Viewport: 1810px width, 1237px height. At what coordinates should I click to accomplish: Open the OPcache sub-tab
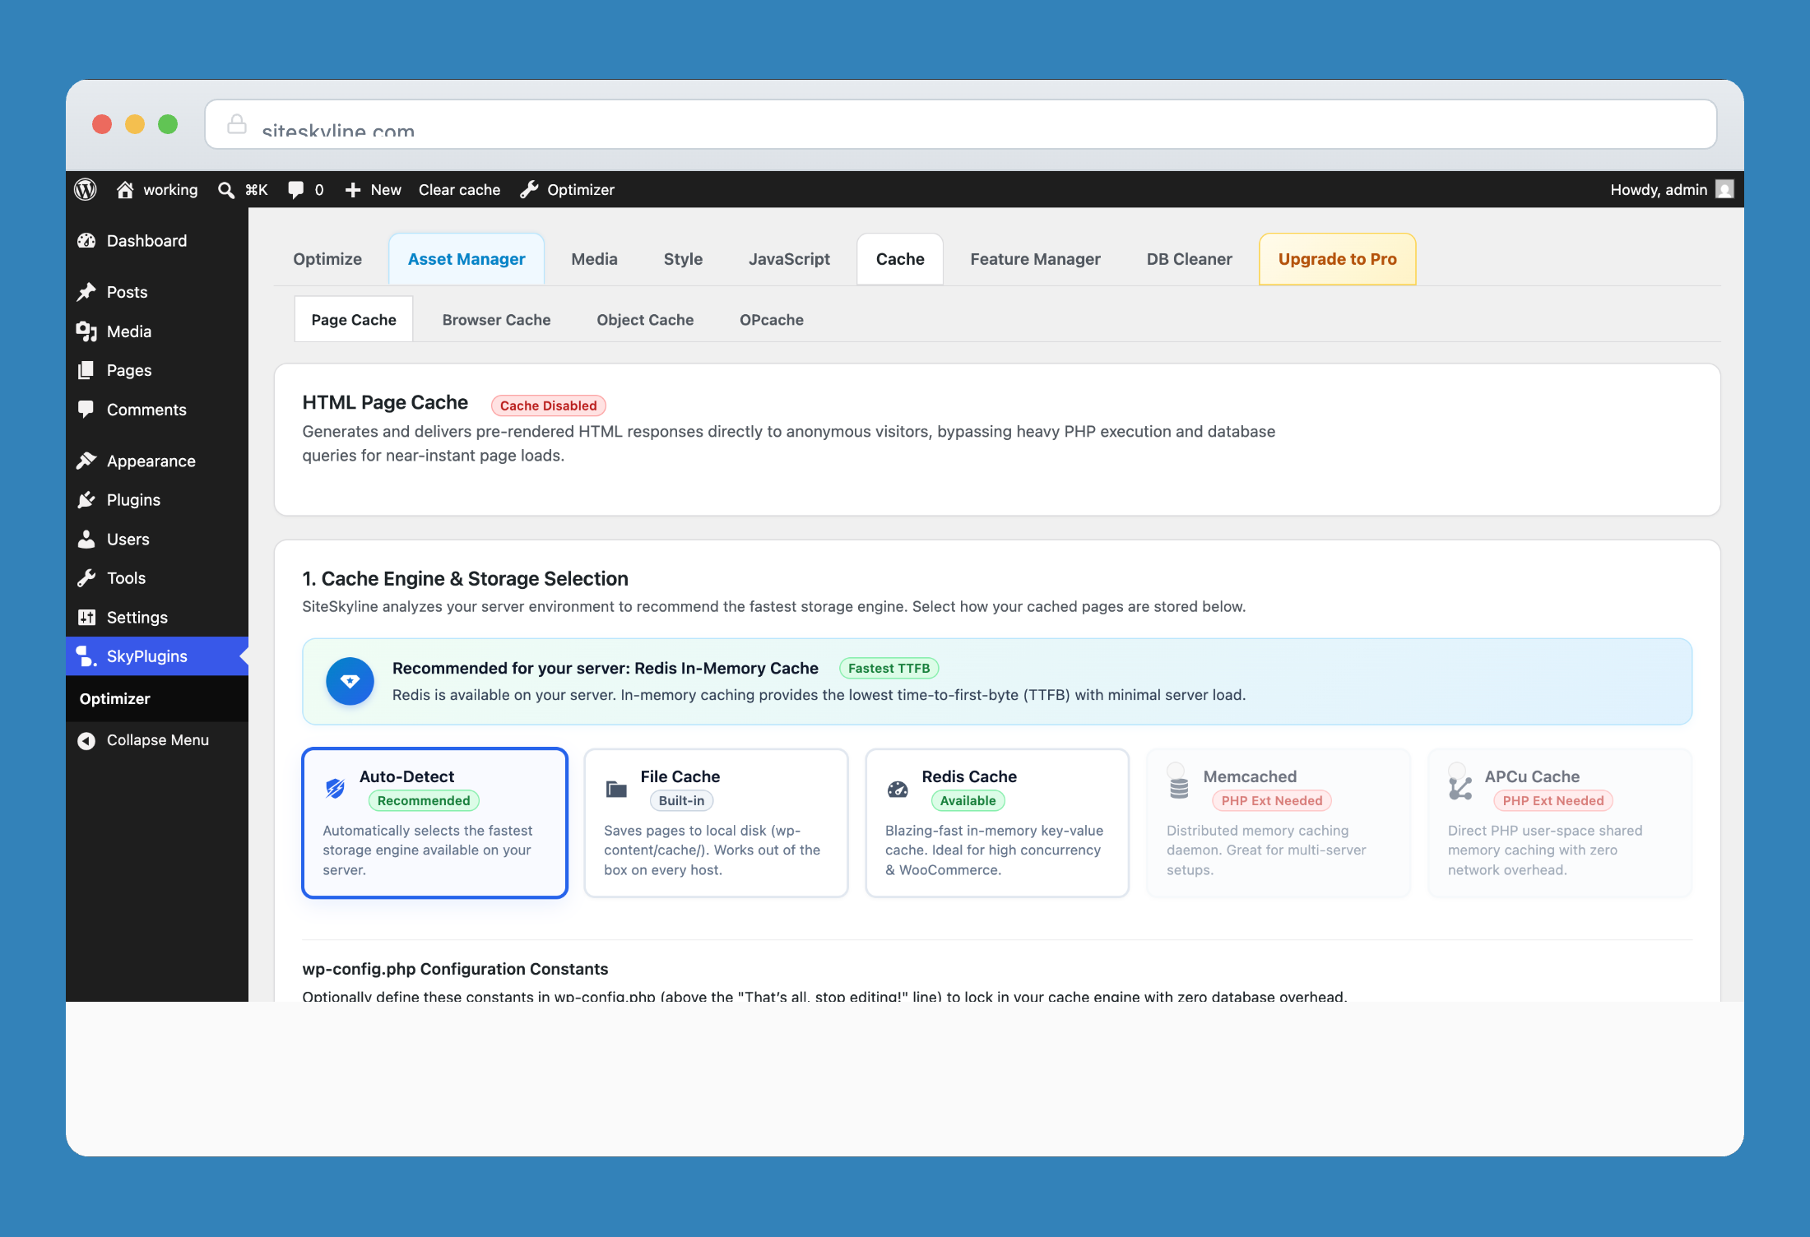[x=772, y=320]
